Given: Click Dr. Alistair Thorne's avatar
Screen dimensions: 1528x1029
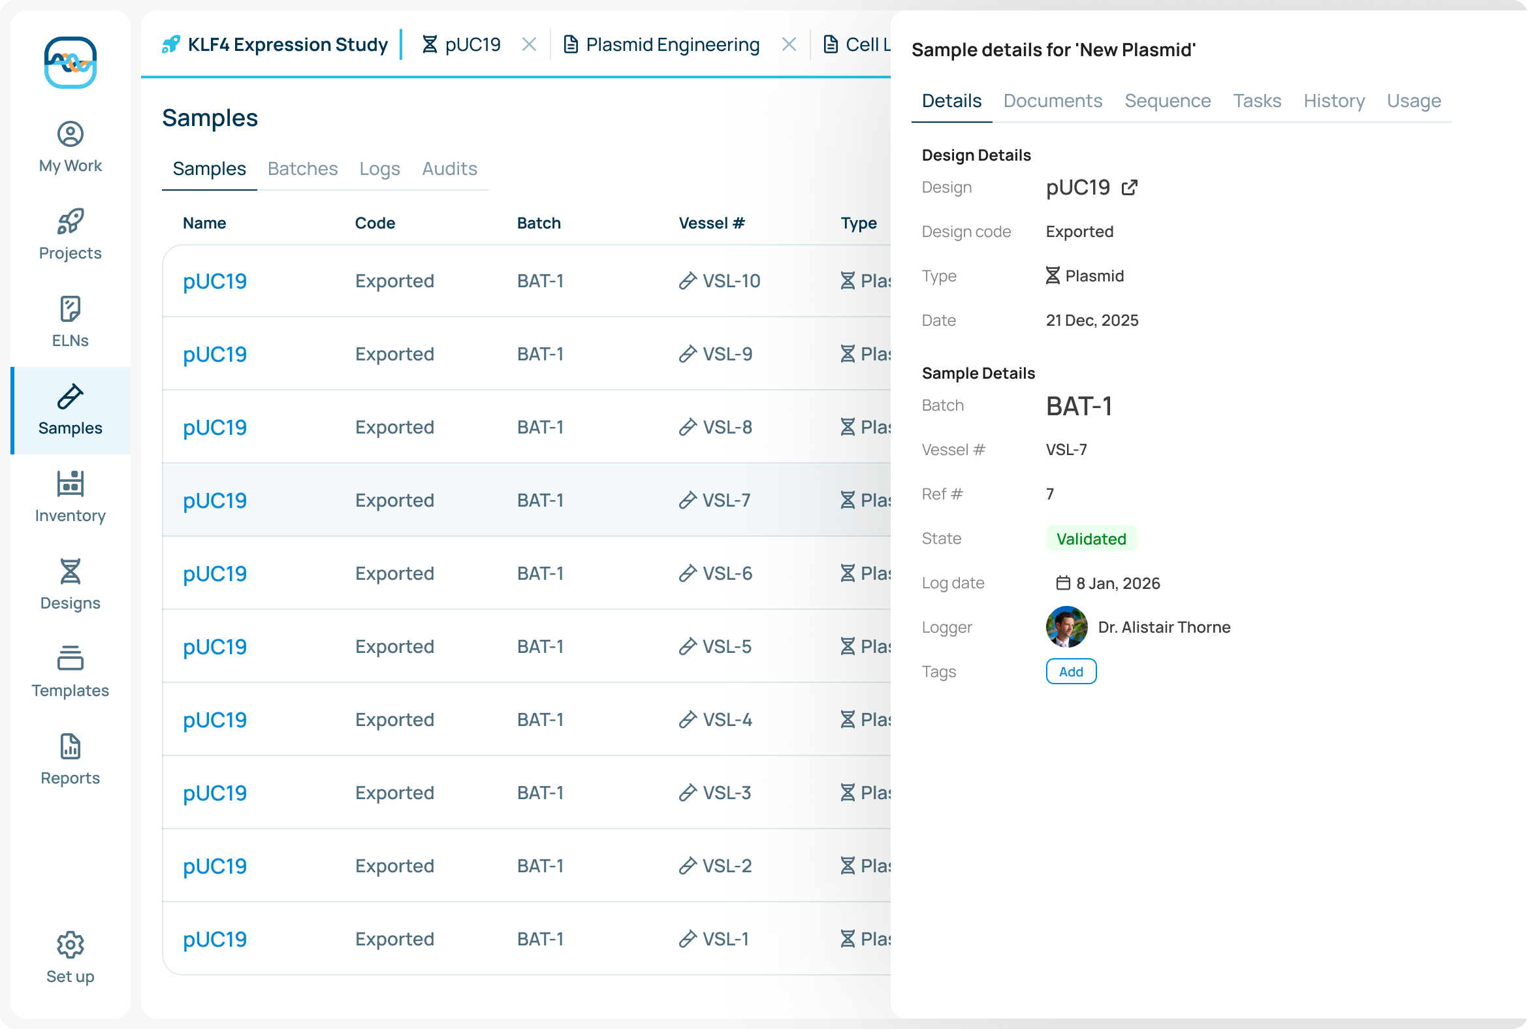Looking at the screenshot, I should click(x=1066, y=627).
